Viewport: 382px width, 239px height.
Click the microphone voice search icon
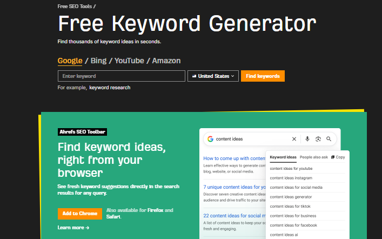click(307, 139)
